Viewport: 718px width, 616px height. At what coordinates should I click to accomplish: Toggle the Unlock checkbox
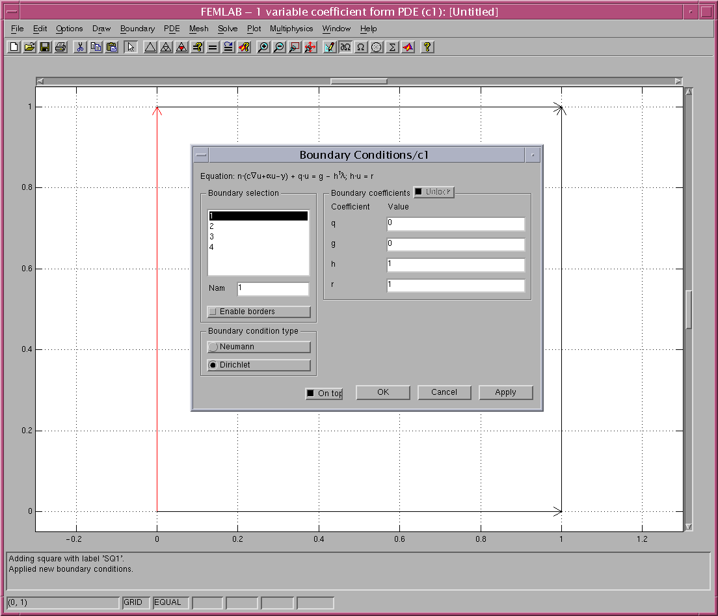(434, 192)
